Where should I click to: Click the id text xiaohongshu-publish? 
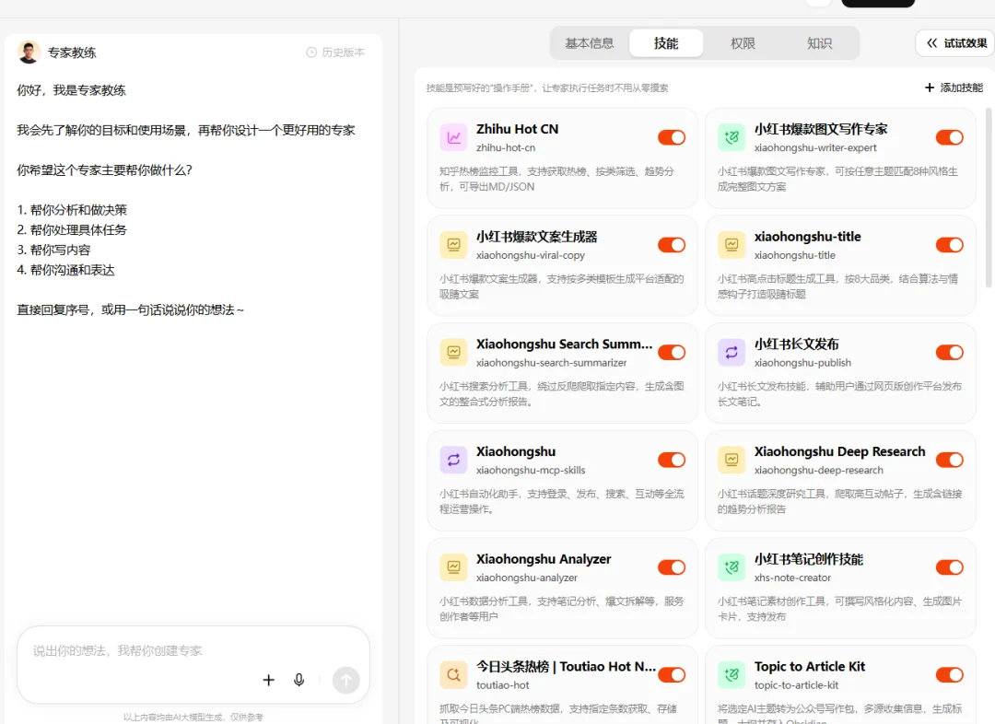click(802, 362)
